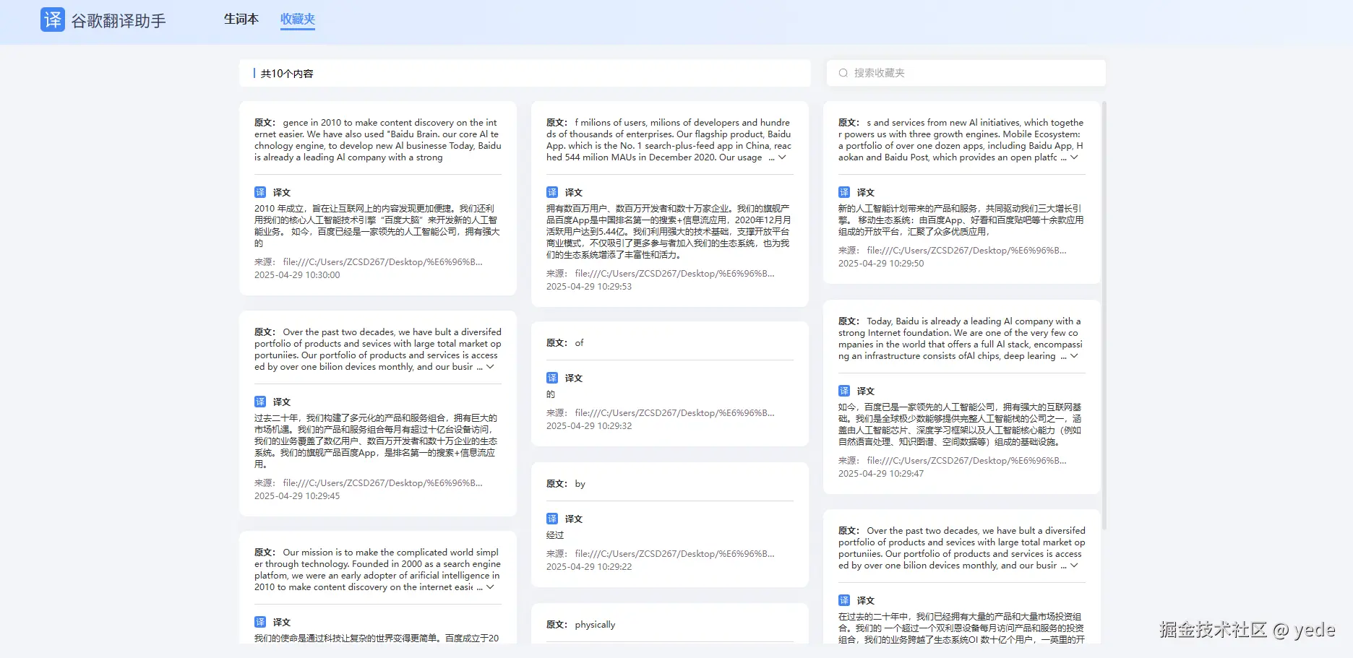Viewport: 1353px width, 658px height.
Task: Click the magnifier icon inside the search box
Action: 842,72
